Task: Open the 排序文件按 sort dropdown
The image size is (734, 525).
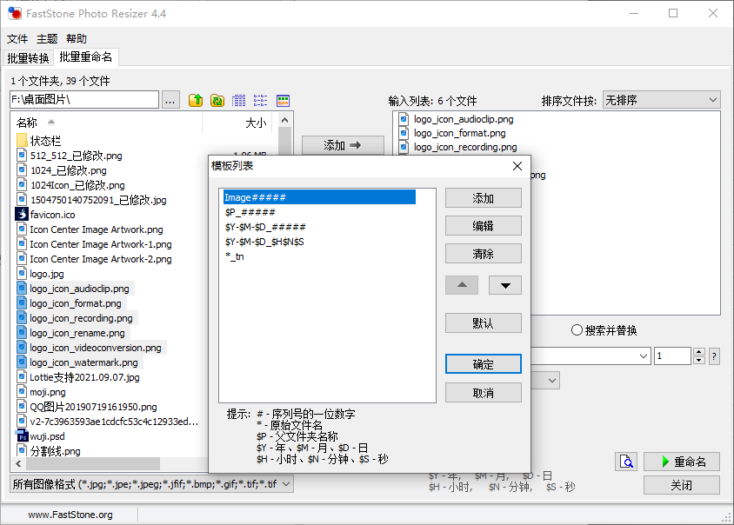Action: (661, 101)
